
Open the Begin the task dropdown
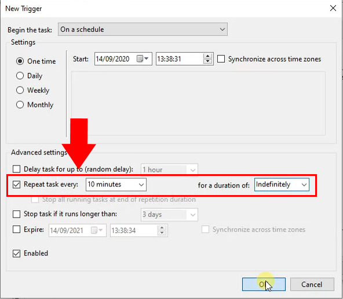pos(143,30)
